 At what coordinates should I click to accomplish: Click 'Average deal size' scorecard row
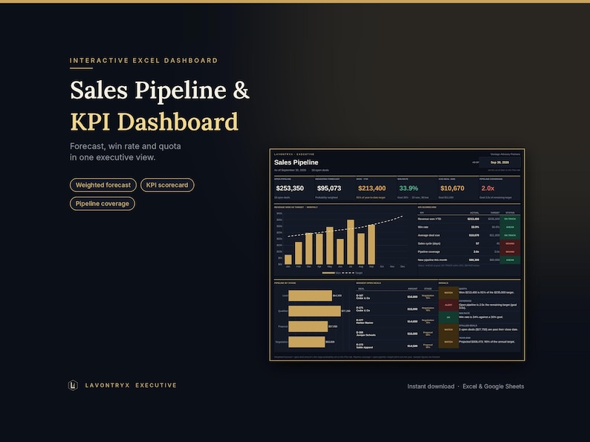click(468, 235)
